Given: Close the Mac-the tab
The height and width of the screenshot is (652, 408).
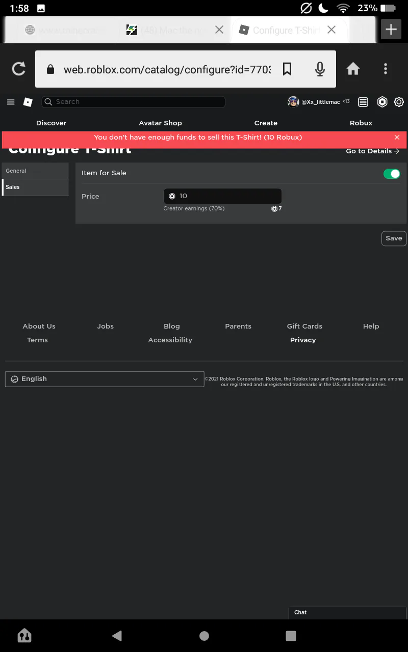Looking at the screenshot, I should coord(219,30).
